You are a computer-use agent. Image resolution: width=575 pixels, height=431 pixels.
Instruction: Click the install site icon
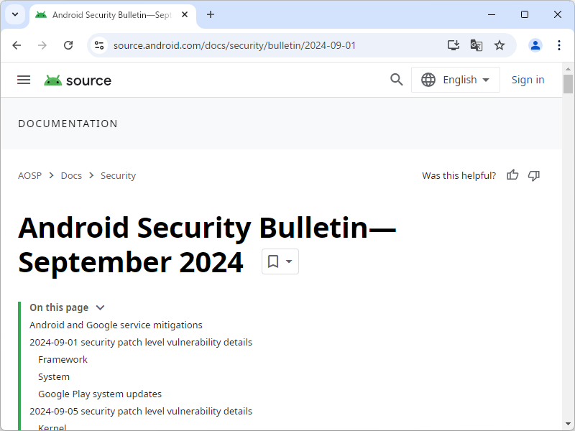[453, 45]
